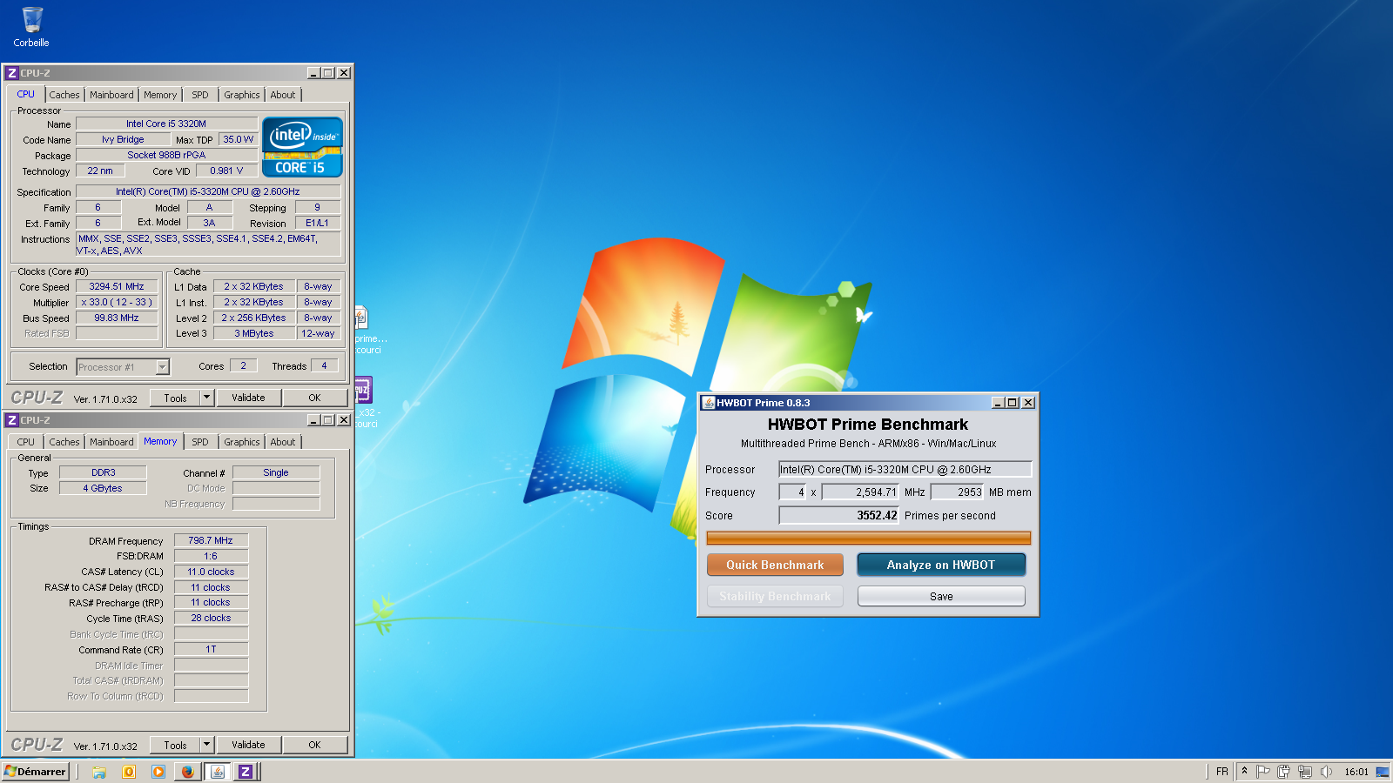
Task: Click the Z icon in the lower CPU-Z title bar
Action: 12,420
